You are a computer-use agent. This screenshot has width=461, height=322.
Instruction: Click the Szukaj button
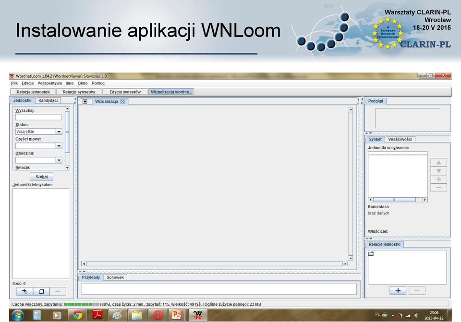[41, 177]
